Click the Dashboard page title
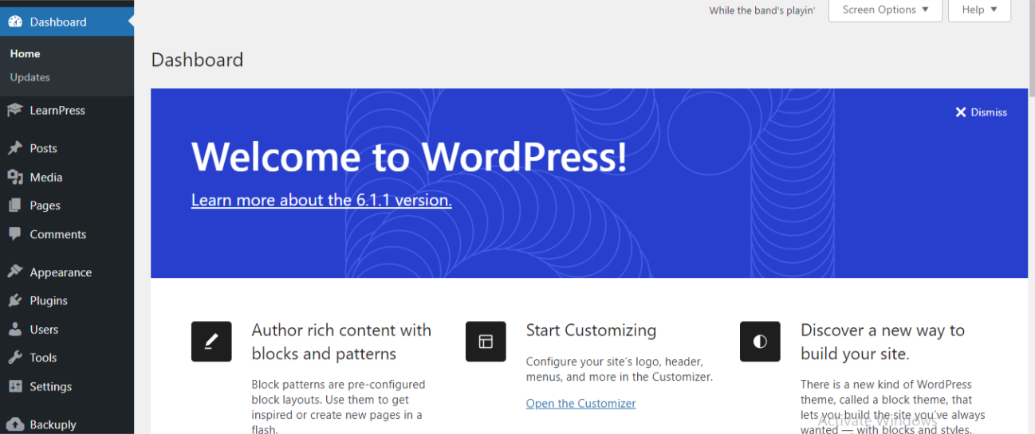Image resolution: width=1035 pixels, height=434 pixels. coord(197,60)
